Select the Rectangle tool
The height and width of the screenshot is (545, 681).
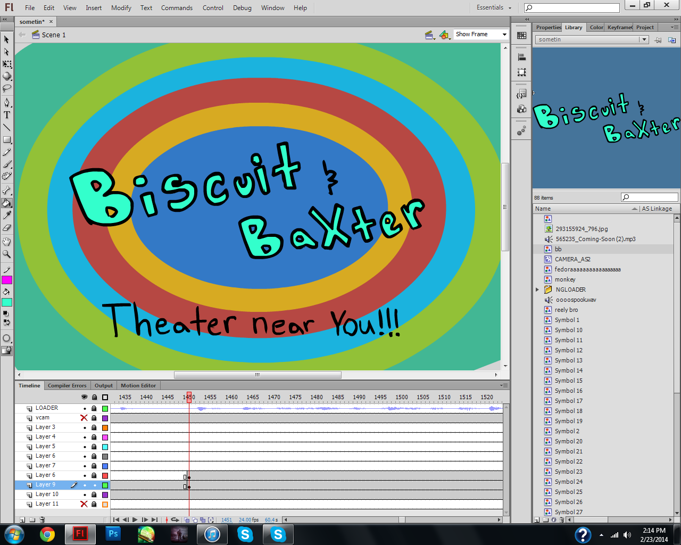tap(6, 140)
